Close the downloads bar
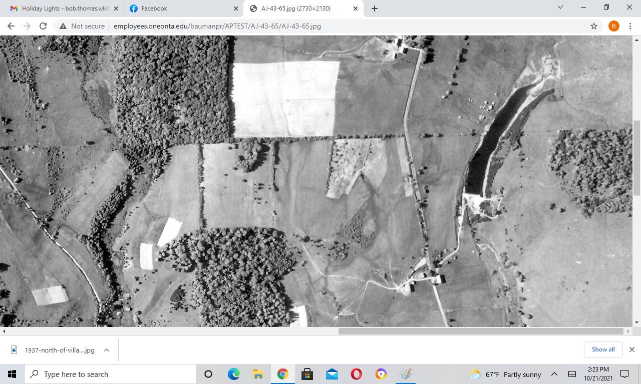This screenshot has width=641, height=384. pos(631,349)
